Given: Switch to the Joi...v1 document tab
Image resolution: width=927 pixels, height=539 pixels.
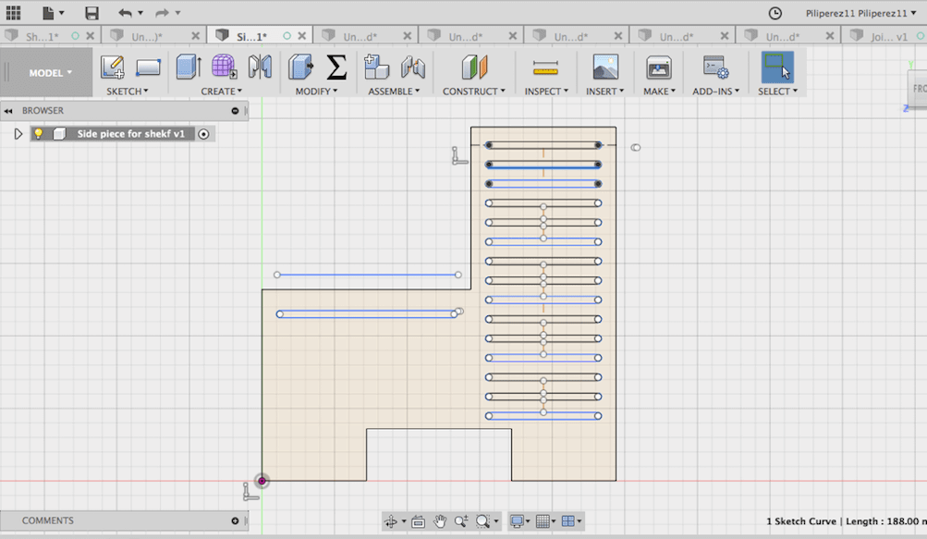Looking at the screenshot, I should pos(888,37).
